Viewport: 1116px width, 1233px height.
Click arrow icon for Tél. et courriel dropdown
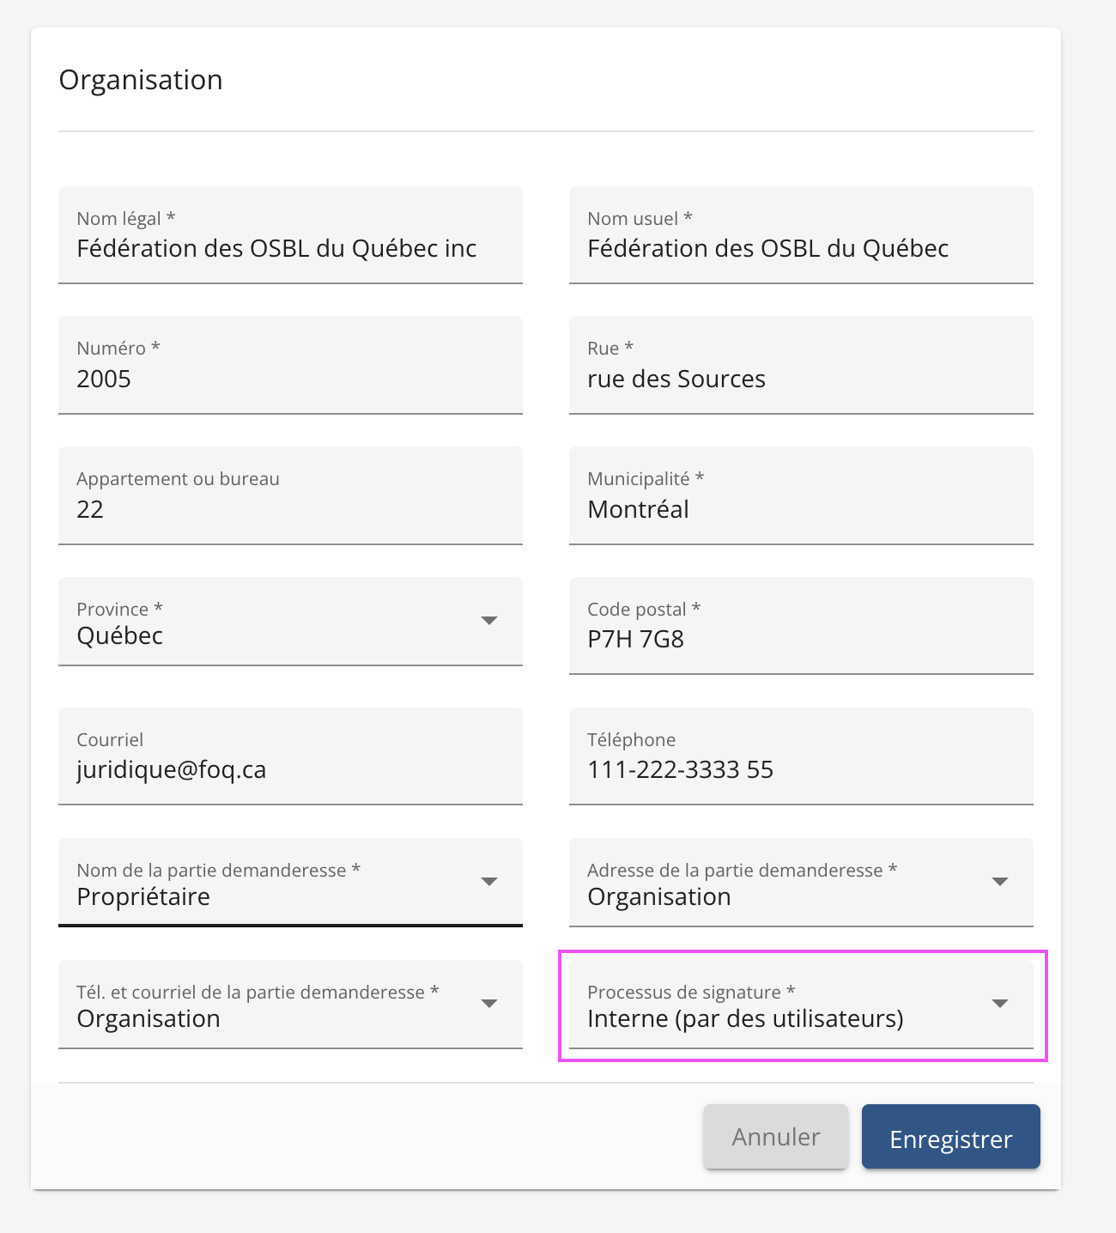click(489, 1004)
